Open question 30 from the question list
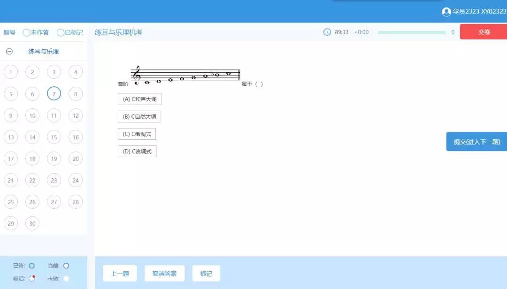Screen dimensions: 507x289 click(32, 224)
